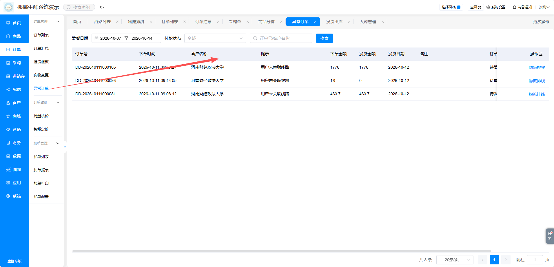554x267 pixels.
Task: Click the column settings icon beside 操作
Action: click(x=541, y=54)
